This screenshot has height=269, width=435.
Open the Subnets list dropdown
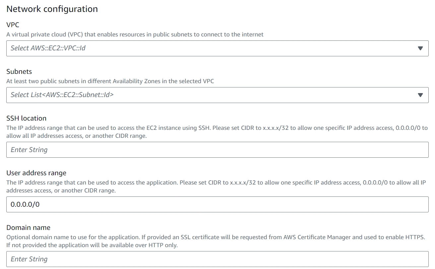tap(217, 95)
